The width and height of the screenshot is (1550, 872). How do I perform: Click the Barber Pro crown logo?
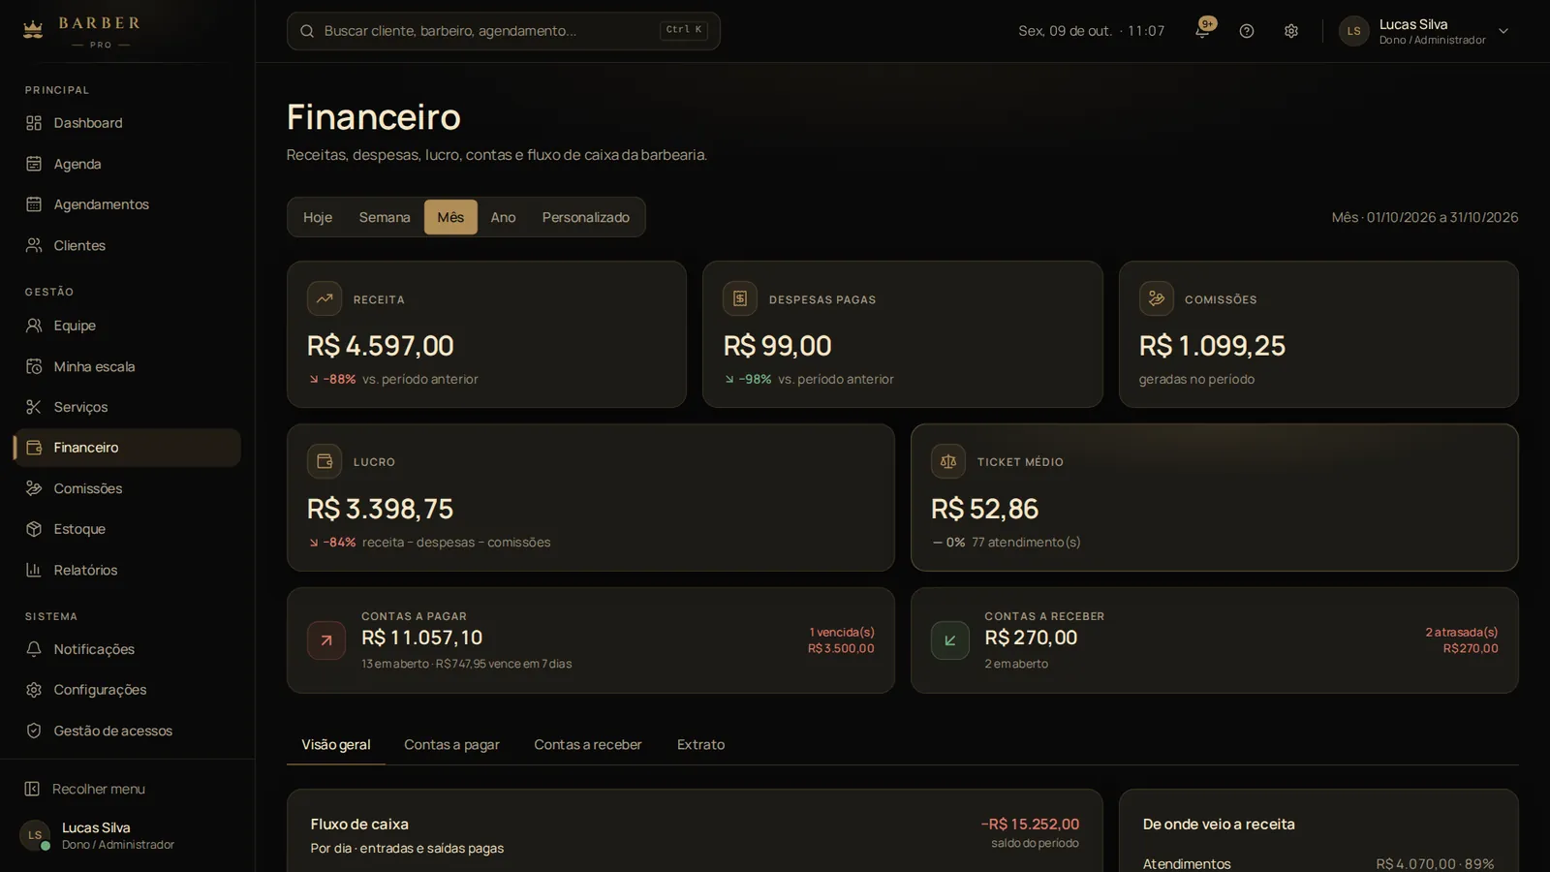33,30
